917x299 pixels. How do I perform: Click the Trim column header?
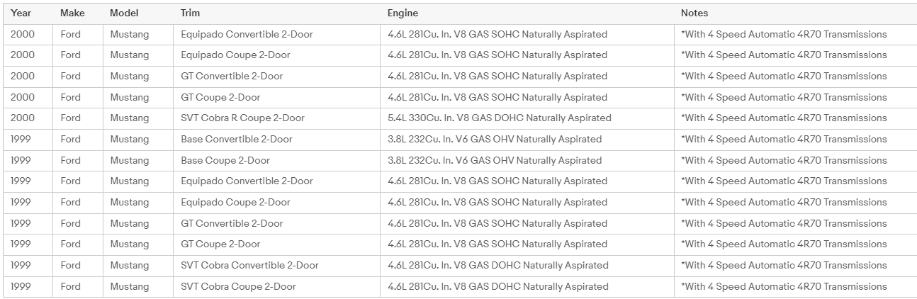[191, 13]
